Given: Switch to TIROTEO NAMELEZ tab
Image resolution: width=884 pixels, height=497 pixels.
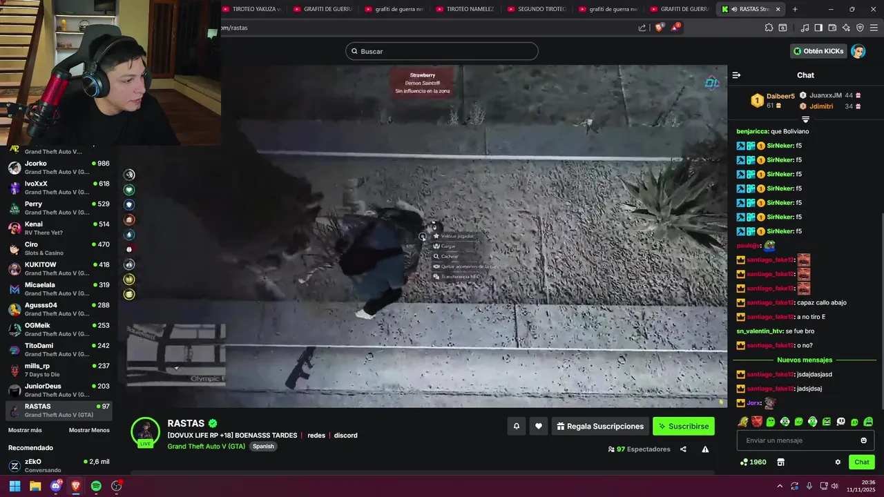Looking at the screenshot, I should coord(465,9).
